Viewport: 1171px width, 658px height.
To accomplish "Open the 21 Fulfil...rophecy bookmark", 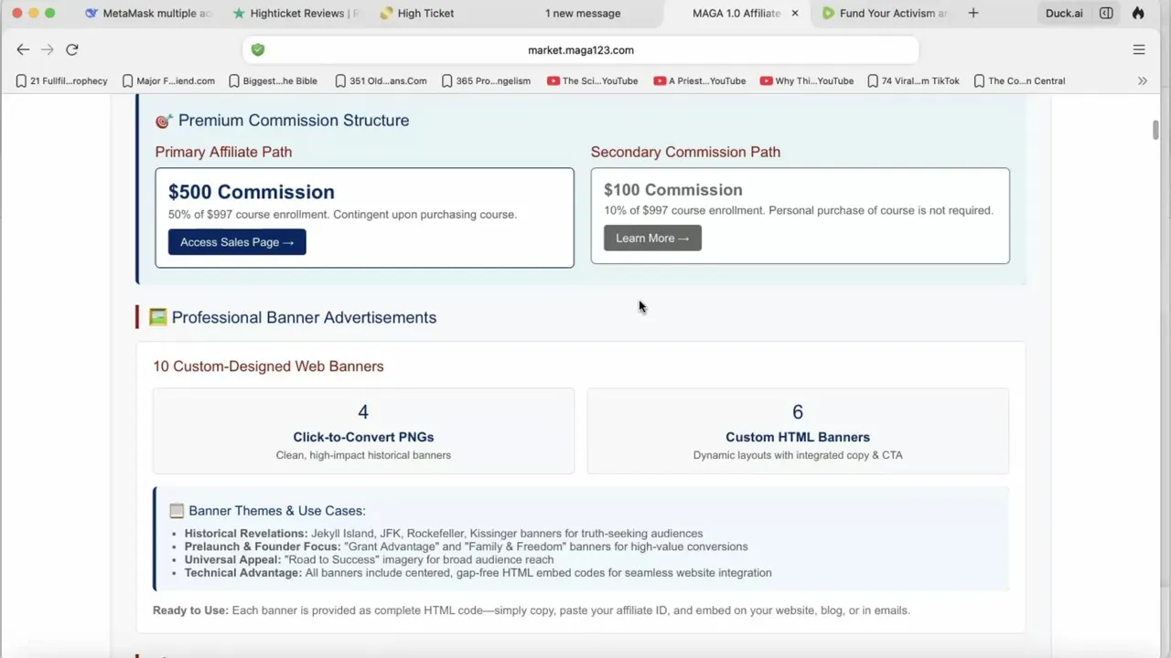I will (x=61, y=80).
